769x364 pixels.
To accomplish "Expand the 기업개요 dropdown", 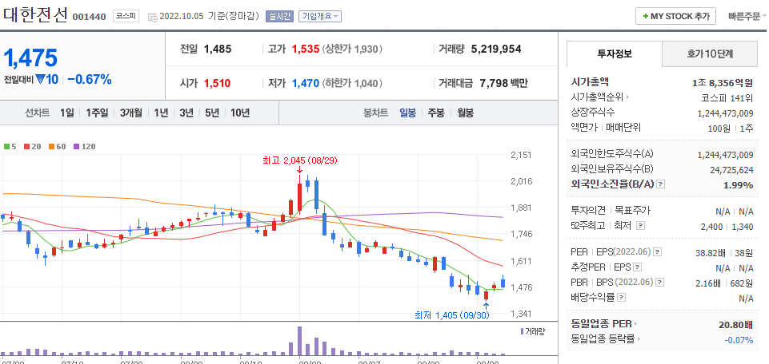I will click(319, 16).
